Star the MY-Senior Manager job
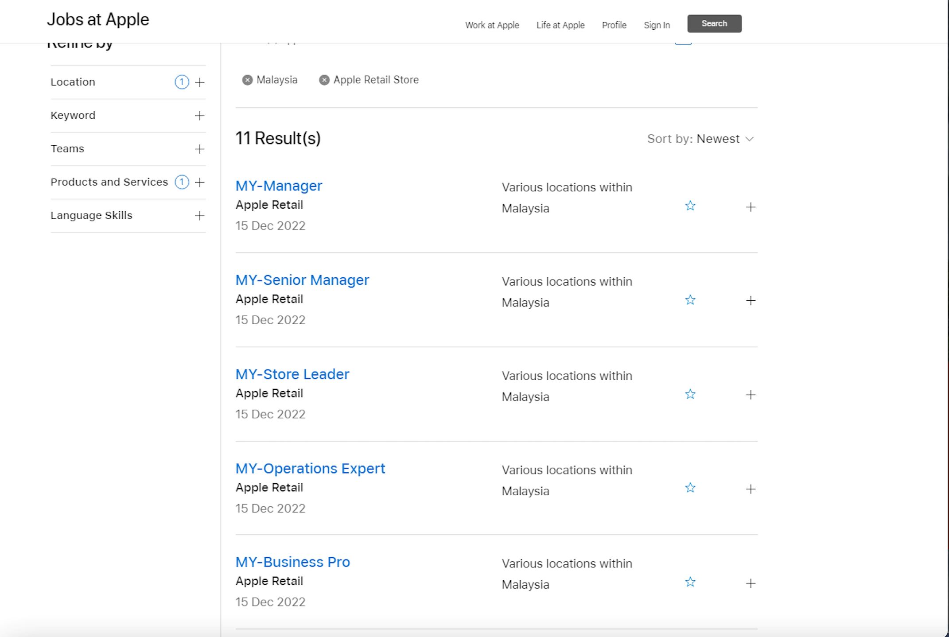Viewport: 949px width, 637px height. pos(690,300)
